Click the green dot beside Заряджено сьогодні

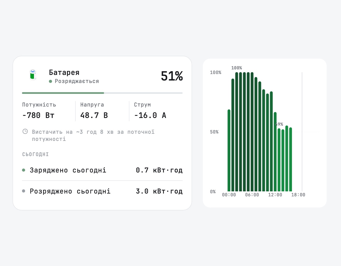tap(24, 170)
